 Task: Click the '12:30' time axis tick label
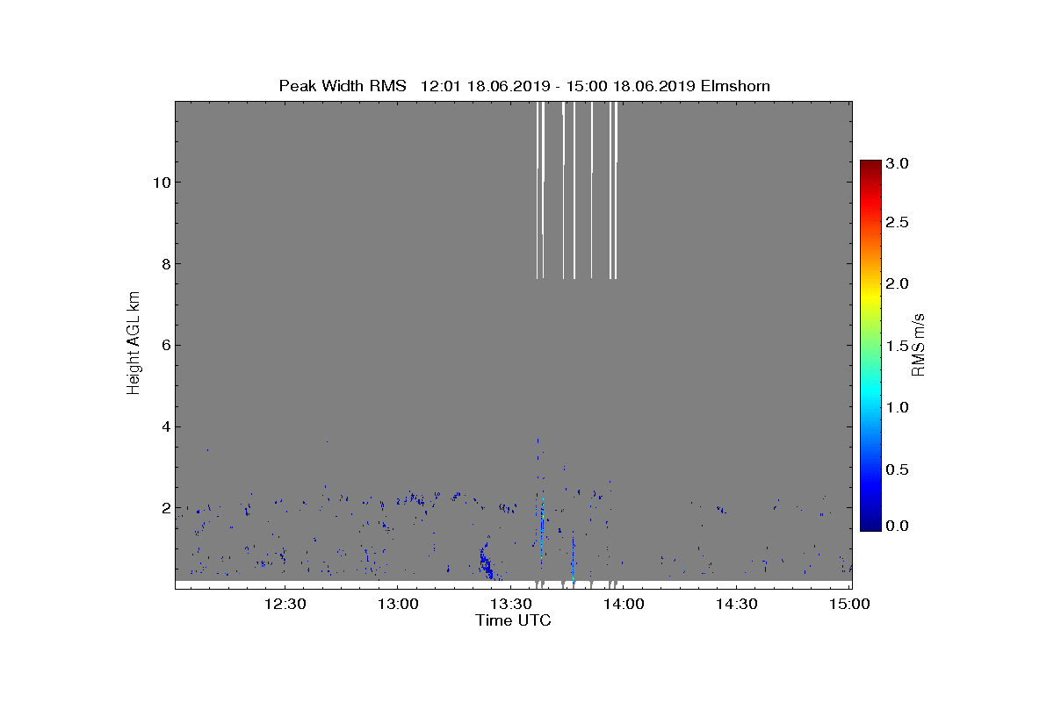tap(285, 604)
